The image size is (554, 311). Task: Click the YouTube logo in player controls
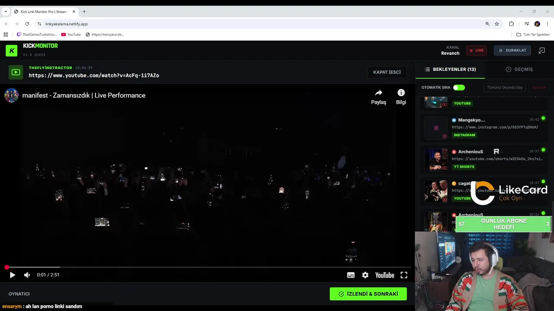tap(384, 275)
